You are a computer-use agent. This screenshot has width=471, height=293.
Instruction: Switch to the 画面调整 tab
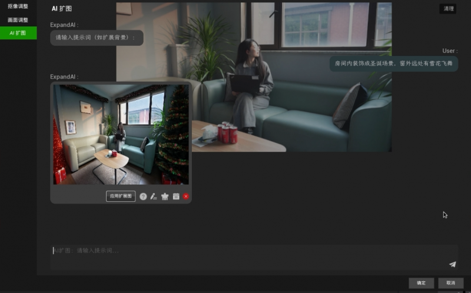pyautogui.click(x=18, y=19)
